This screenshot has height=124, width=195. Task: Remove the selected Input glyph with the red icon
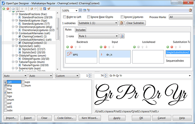click(x=105, y=47)
